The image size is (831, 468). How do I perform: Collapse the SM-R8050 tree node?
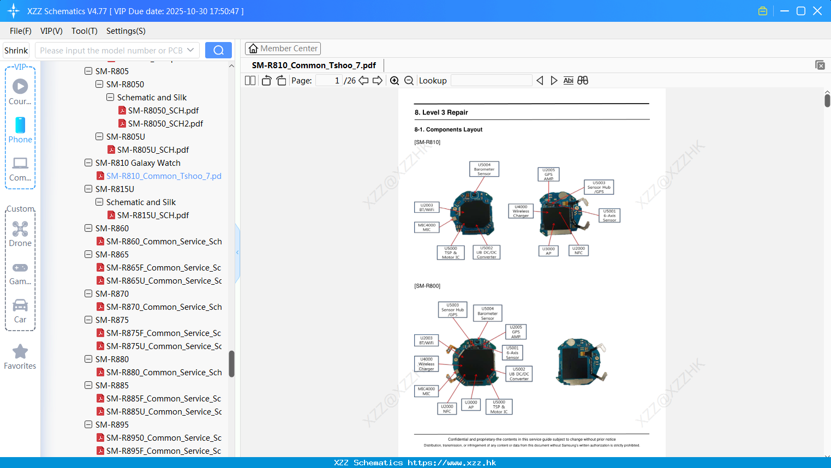[x=99, y=84]
